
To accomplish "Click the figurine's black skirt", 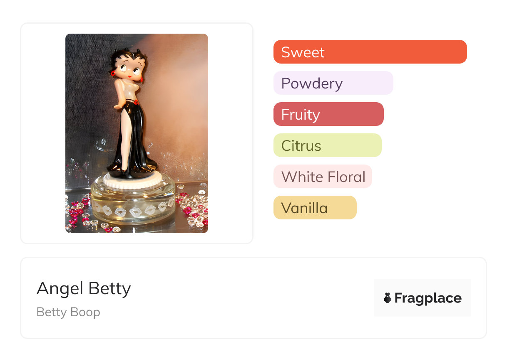I will tap(131, 137).
